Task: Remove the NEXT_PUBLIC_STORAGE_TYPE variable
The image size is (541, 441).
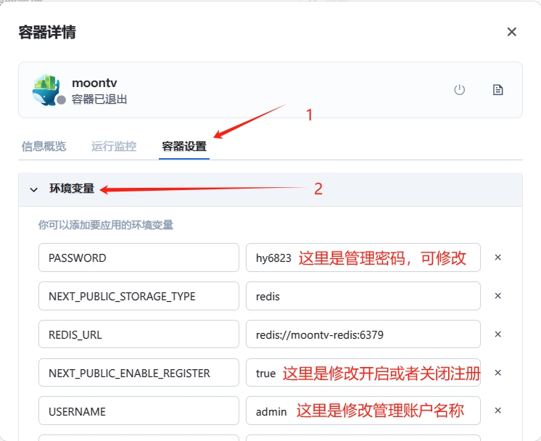Action: pyautogui.click(x=497, y=296)
